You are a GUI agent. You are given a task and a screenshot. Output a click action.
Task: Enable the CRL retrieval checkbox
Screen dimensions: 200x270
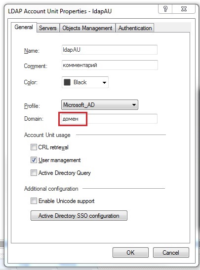(34, 147)
